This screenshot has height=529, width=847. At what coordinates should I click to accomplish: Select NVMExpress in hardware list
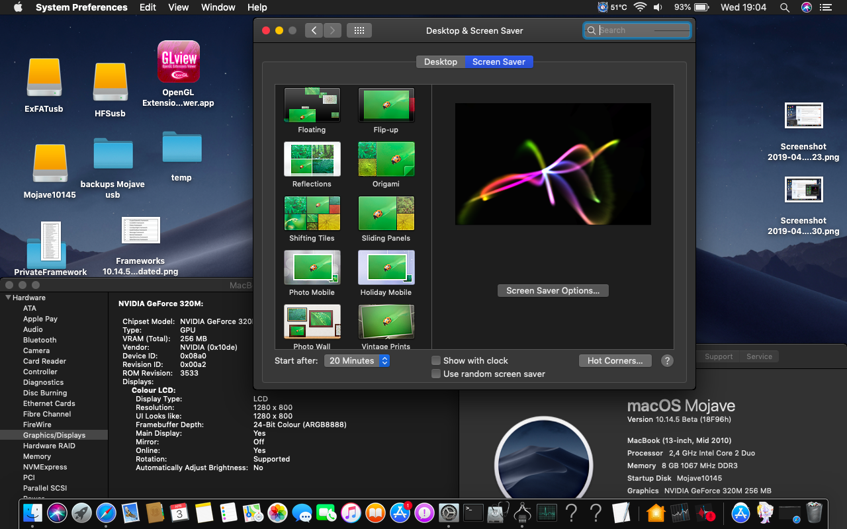tap(45, 467)
